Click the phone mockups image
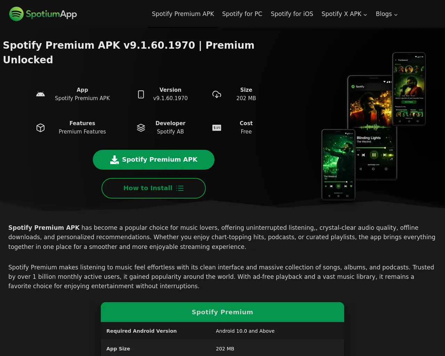The width and height of the screenshot is (445, 356). click(x=374, y=126)
